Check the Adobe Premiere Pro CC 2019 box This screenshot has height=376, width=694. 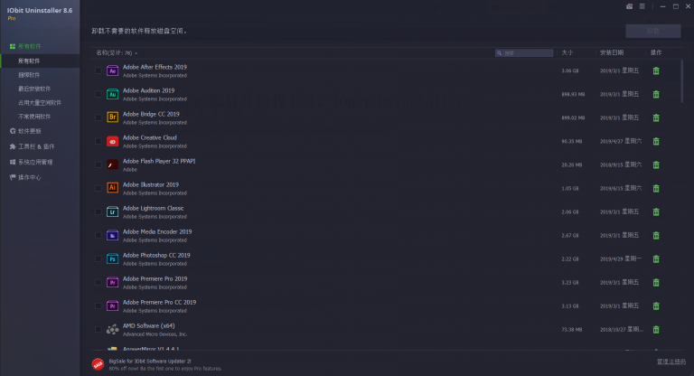(x=98, y=305)
